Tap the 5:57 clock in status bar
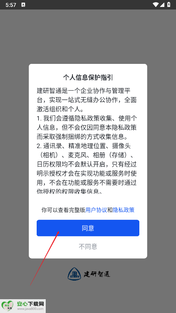The image size is (176, 313). [11, 5]
